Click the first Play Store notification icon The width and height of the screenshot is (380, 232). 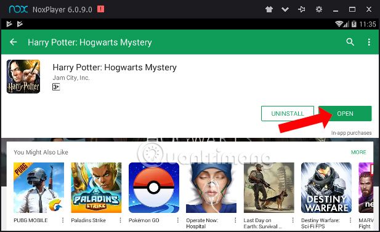[x=9, y=24]
